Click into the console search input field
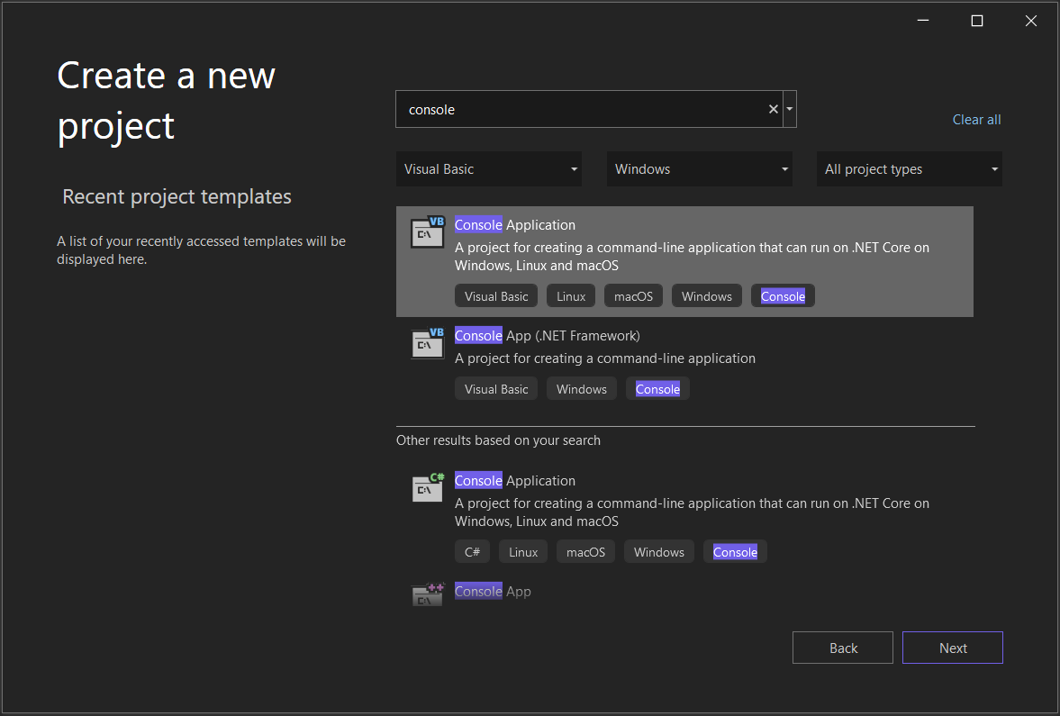Image resolution: width=1060 pixels, height=716 pixels. click(x=585, y=108)
